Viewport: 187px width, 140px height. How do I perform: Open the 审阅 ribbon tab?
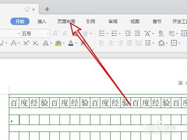(x=113, y=22)
